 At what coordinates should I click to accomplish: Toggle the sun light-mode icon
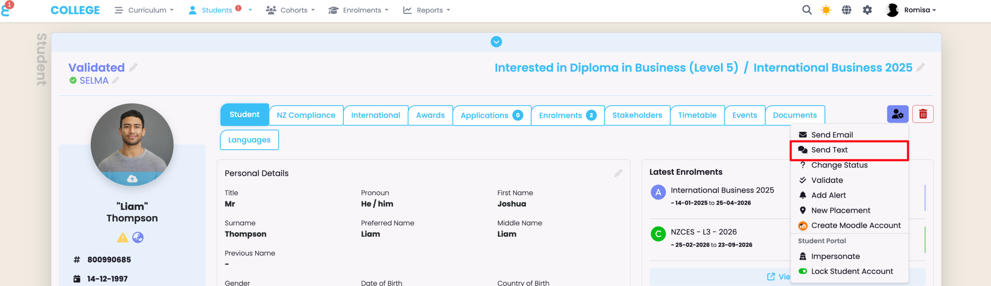point(826,10)
